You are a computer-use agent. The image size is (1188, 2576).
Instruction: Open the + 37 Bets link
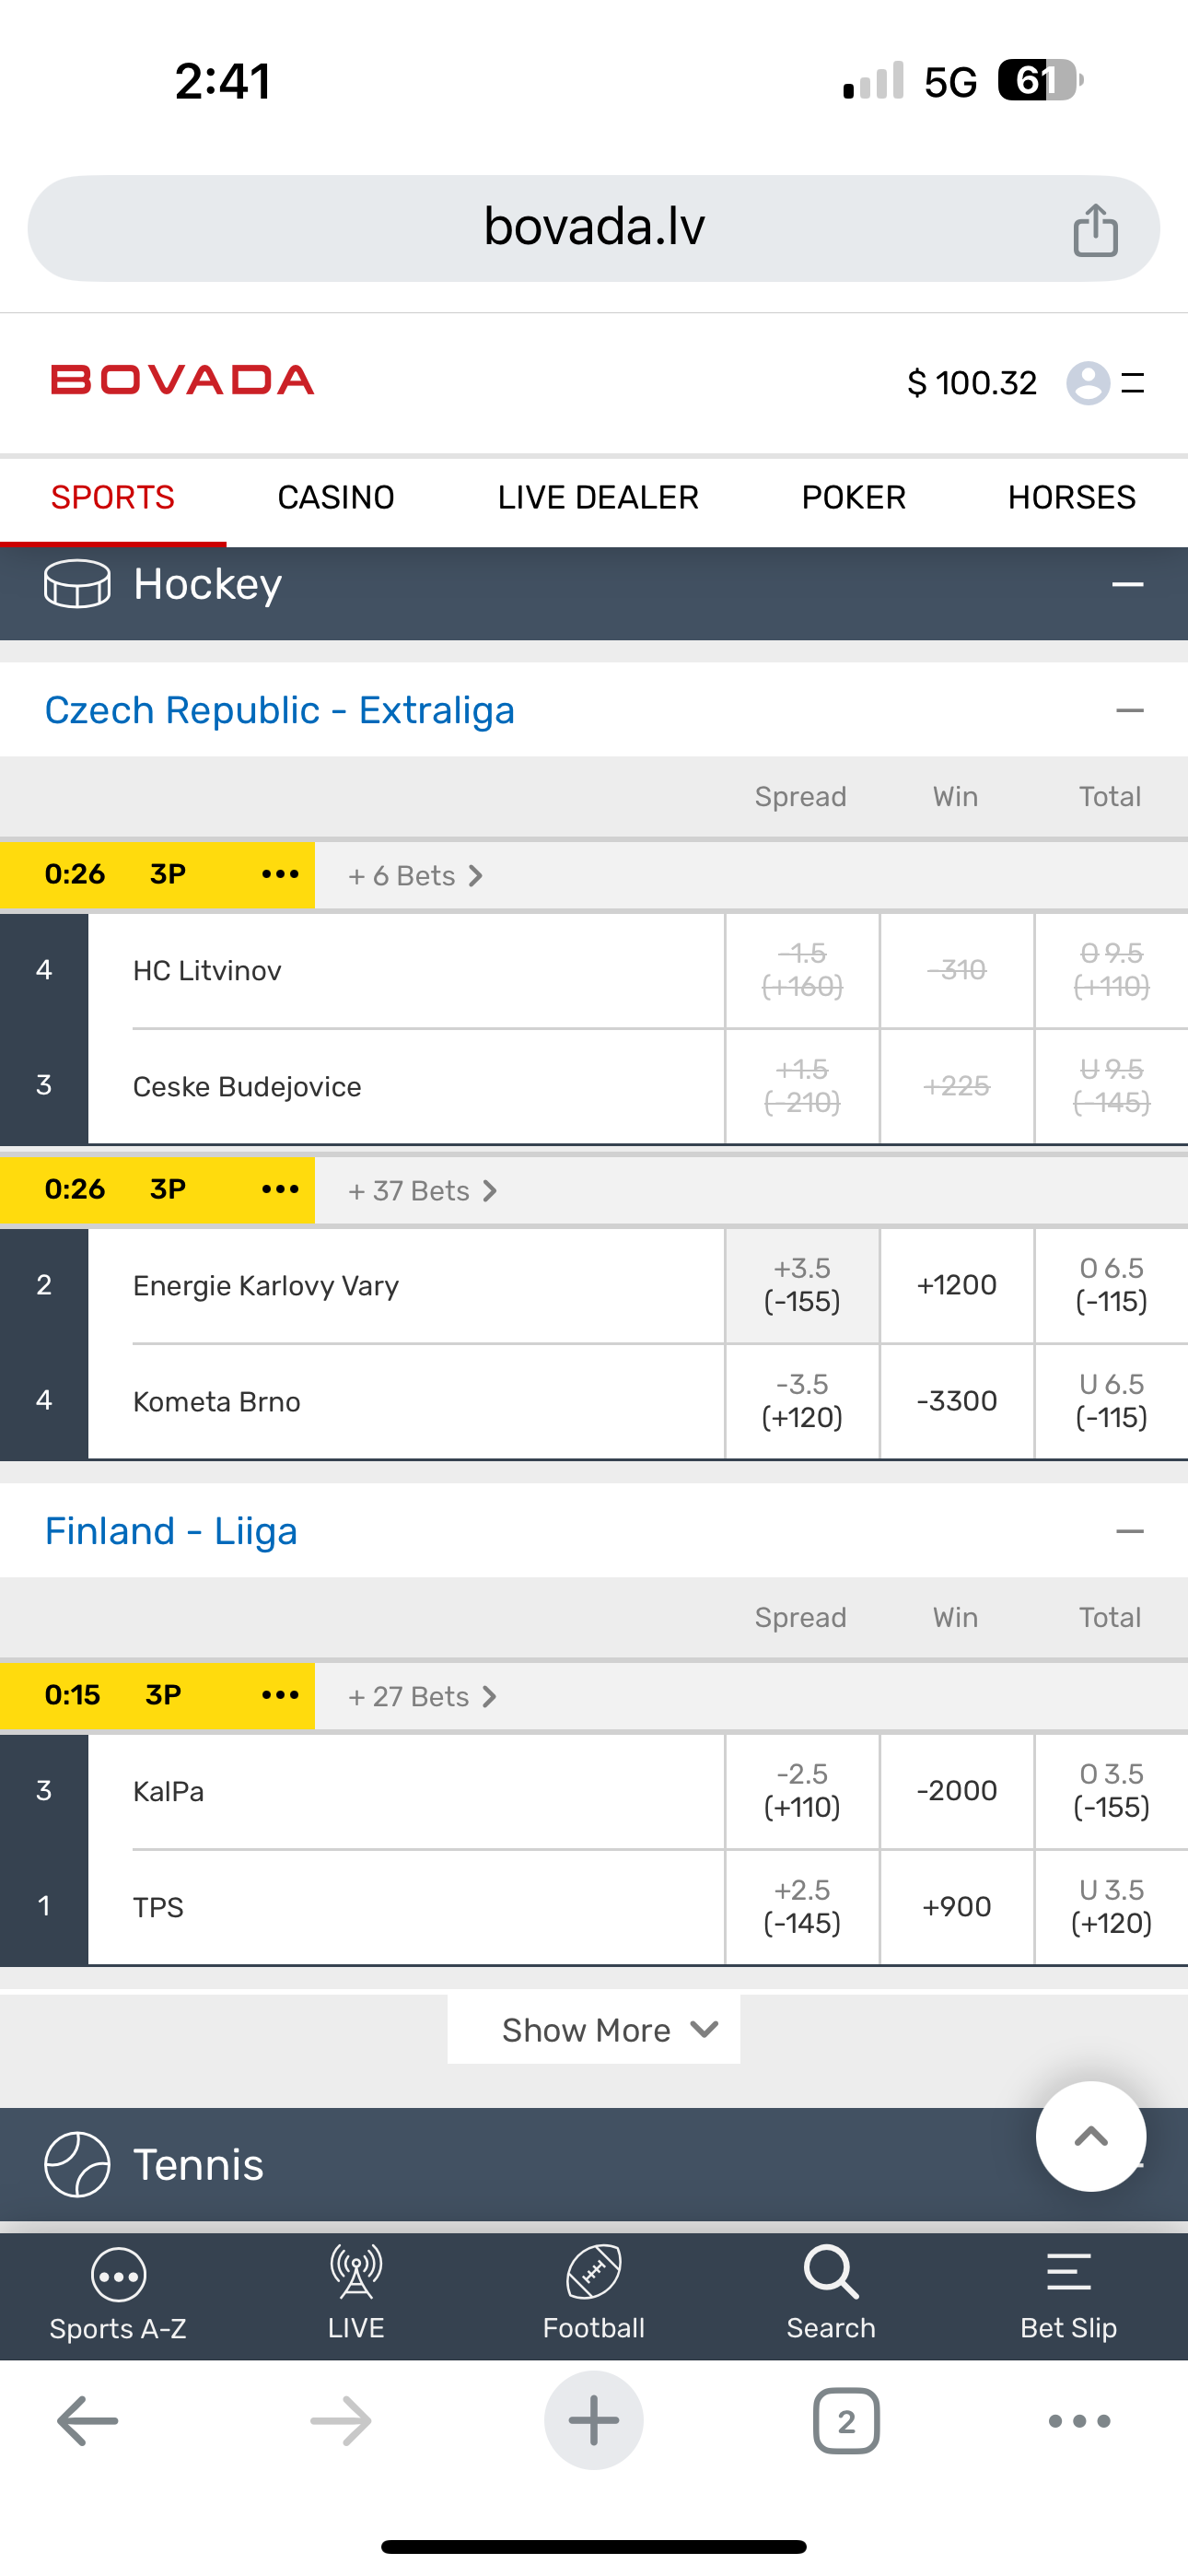[421, 1191]
